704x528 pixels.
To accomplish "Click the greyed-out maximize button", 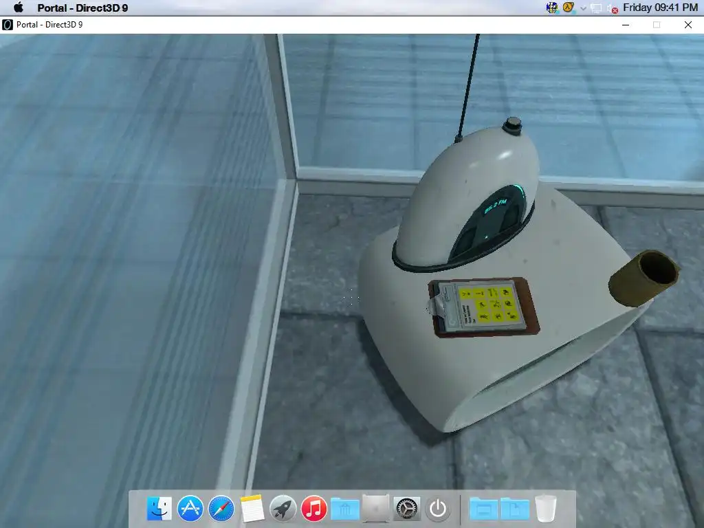I will pos(657,25).
